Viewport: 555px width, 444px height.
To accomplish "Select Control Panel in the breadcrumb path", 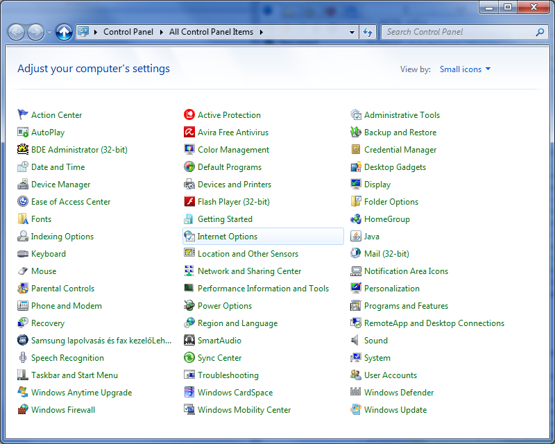I will click(128, 32).
